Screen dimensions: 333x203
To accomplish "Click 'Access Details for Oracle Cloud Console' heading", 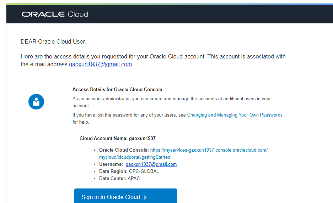I will coord(117,90).
